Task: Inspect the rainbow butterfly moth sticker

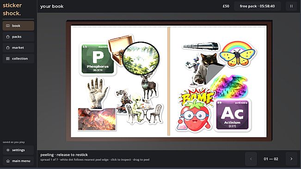Action: (x=238, y=54)
